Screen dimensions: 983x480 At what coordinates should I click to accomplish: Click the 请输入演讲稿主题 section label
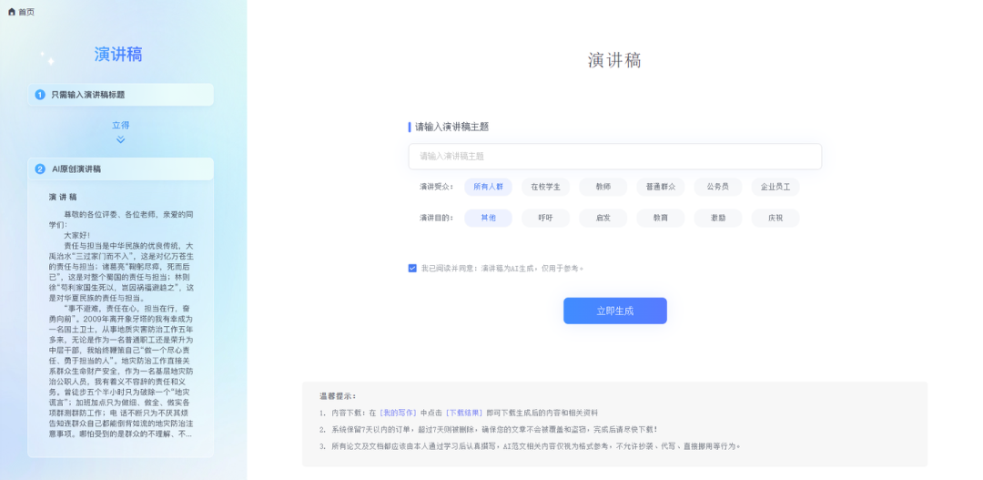(x=451, y=127)
